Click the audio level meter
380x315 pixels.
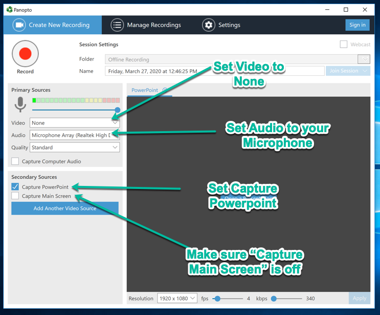(76, 100)
